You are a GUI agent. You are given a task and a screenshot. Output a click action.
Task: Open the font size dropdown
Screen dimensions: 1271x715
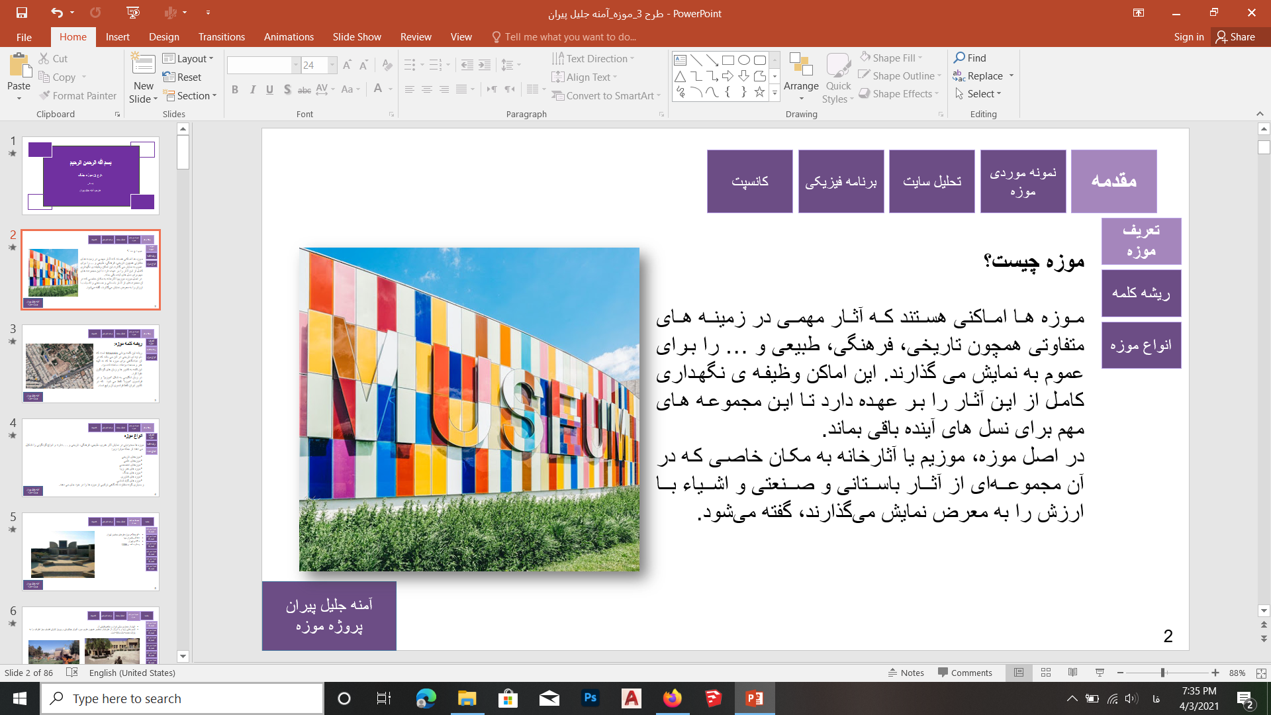point(332,65)
